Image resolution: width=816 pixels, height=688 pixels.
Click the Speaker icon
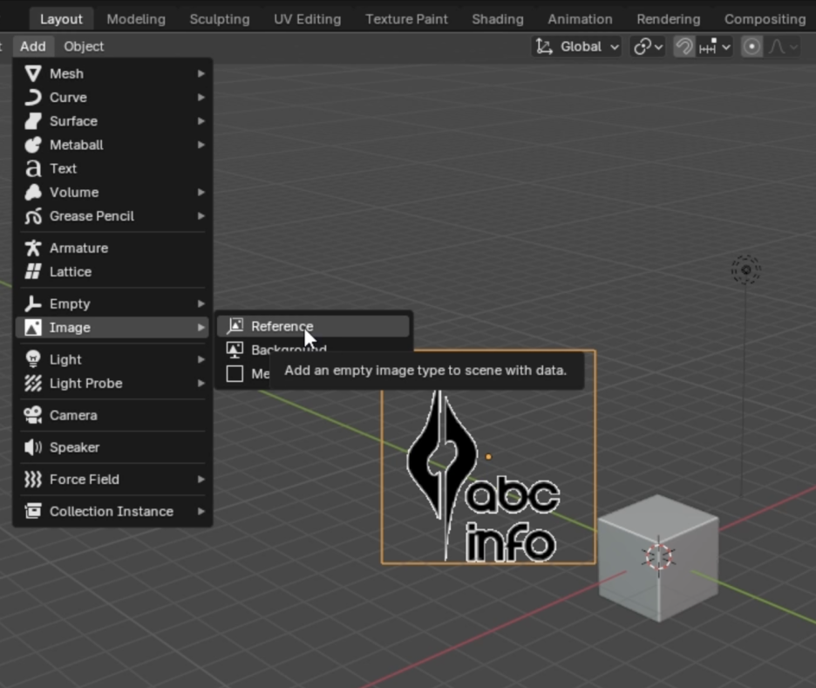[33, 447]
